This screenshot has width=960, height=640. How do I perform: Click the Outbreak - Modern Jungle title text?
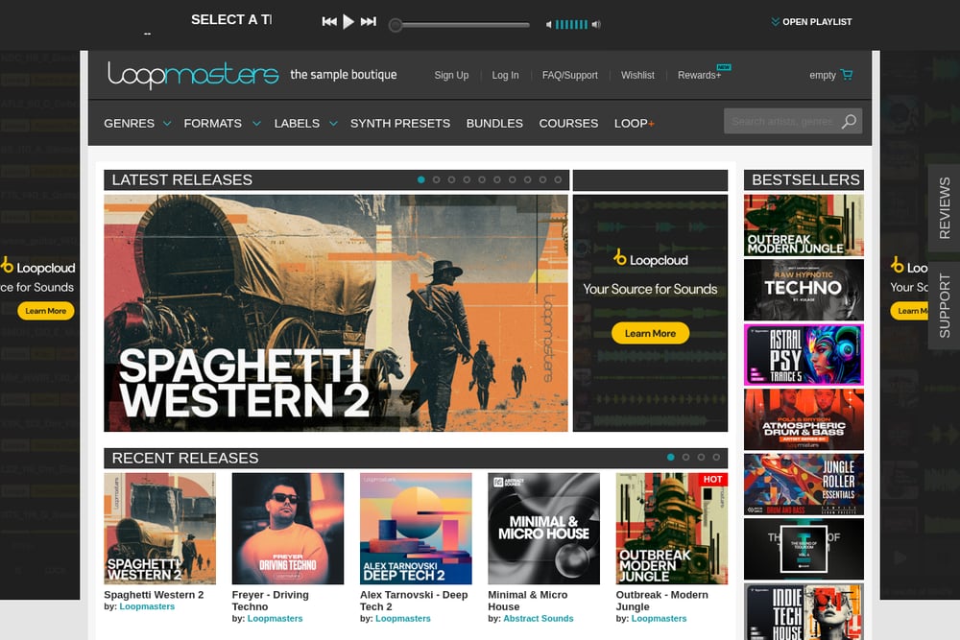click(x=661, y=601)
